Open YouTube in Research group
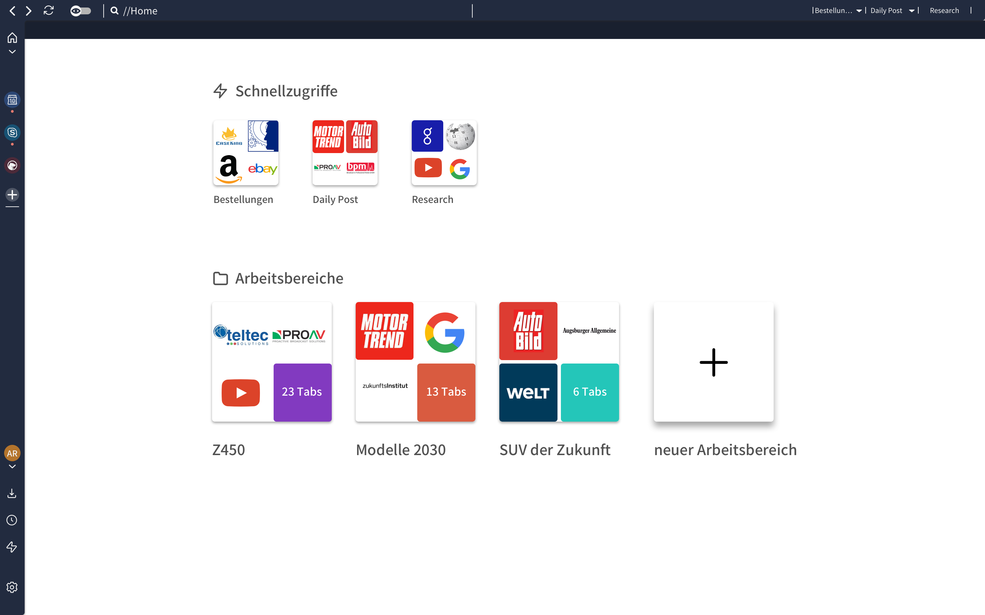The height and width of the screenshot is (615, 985). [428, 167]
